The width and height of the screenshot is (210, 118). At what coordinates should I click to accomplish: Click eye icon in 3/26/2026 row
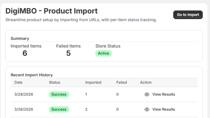pyautogui.click(x=147, y=109)
